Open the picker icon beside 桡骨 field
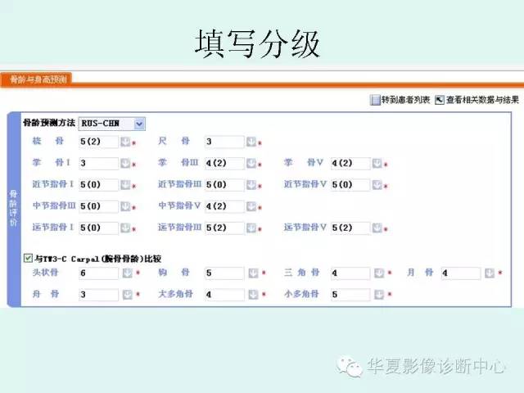The width and height of the screenshot is (524, 393). tap(125, 142)
